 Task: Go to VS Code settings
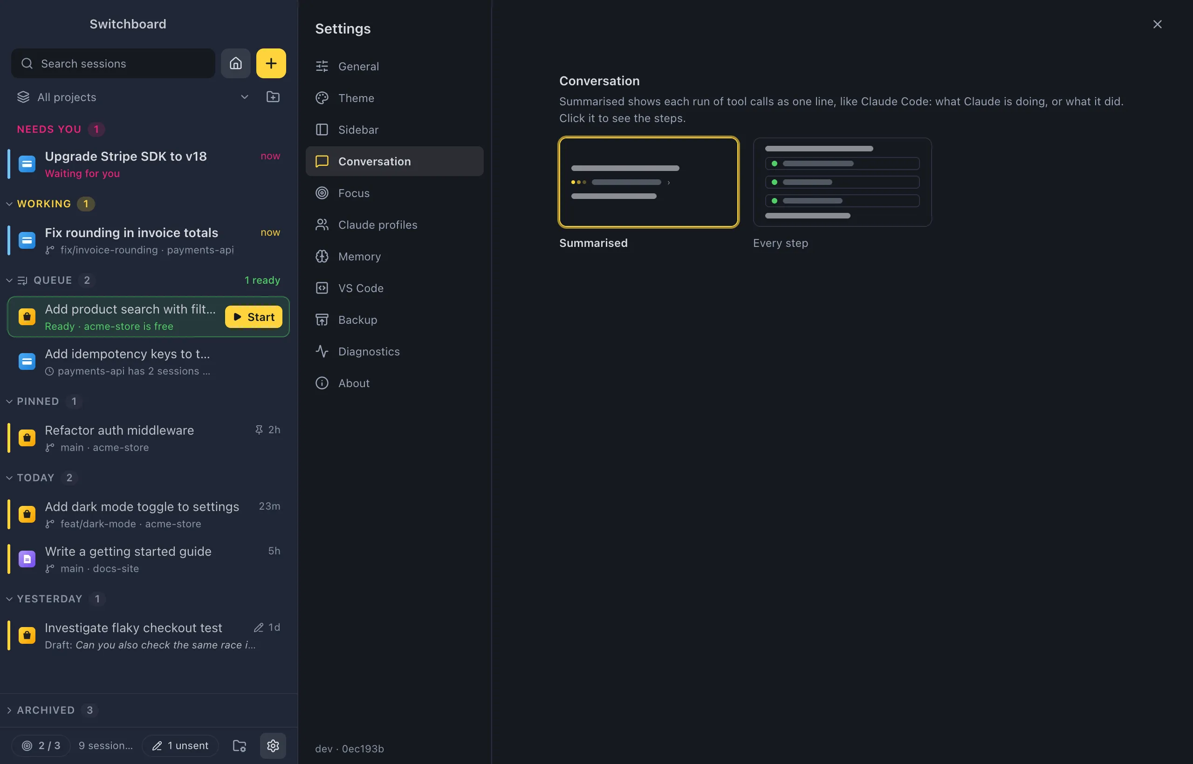pos(395,288)
